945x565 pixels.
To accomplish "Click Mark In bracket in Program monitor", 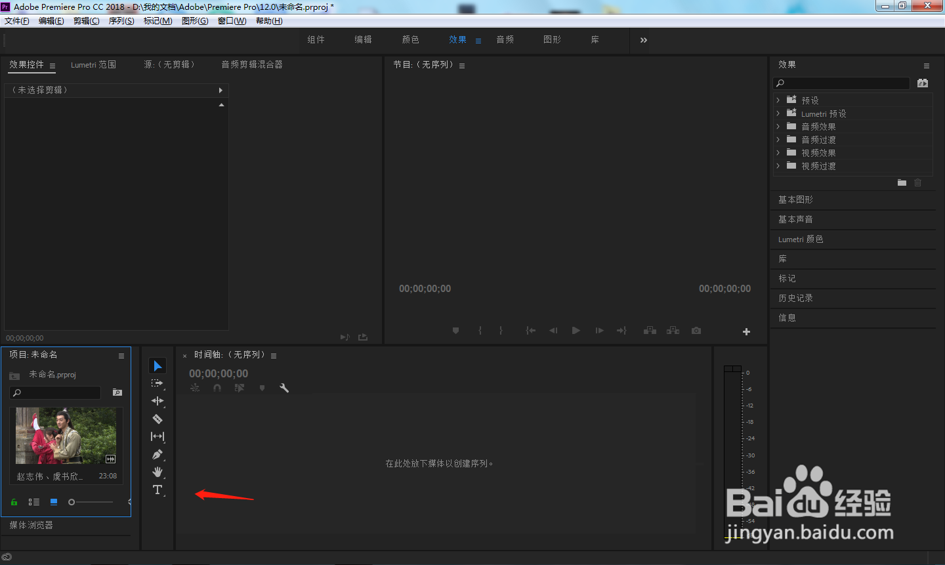I will 480,331.
